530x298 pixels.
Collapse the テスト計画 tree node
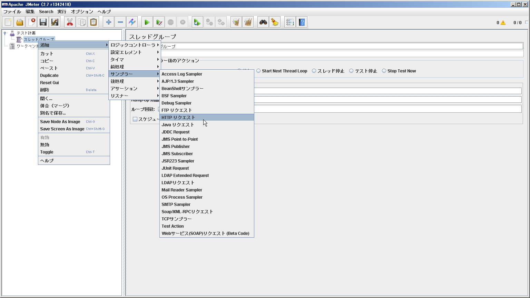click(x=5, y=33)
